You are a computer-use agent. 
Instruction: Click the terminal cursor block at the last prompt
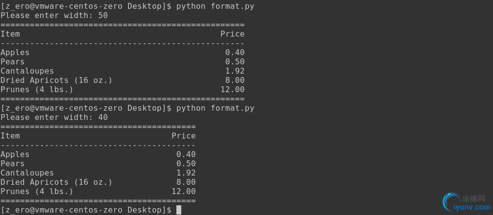179,210
